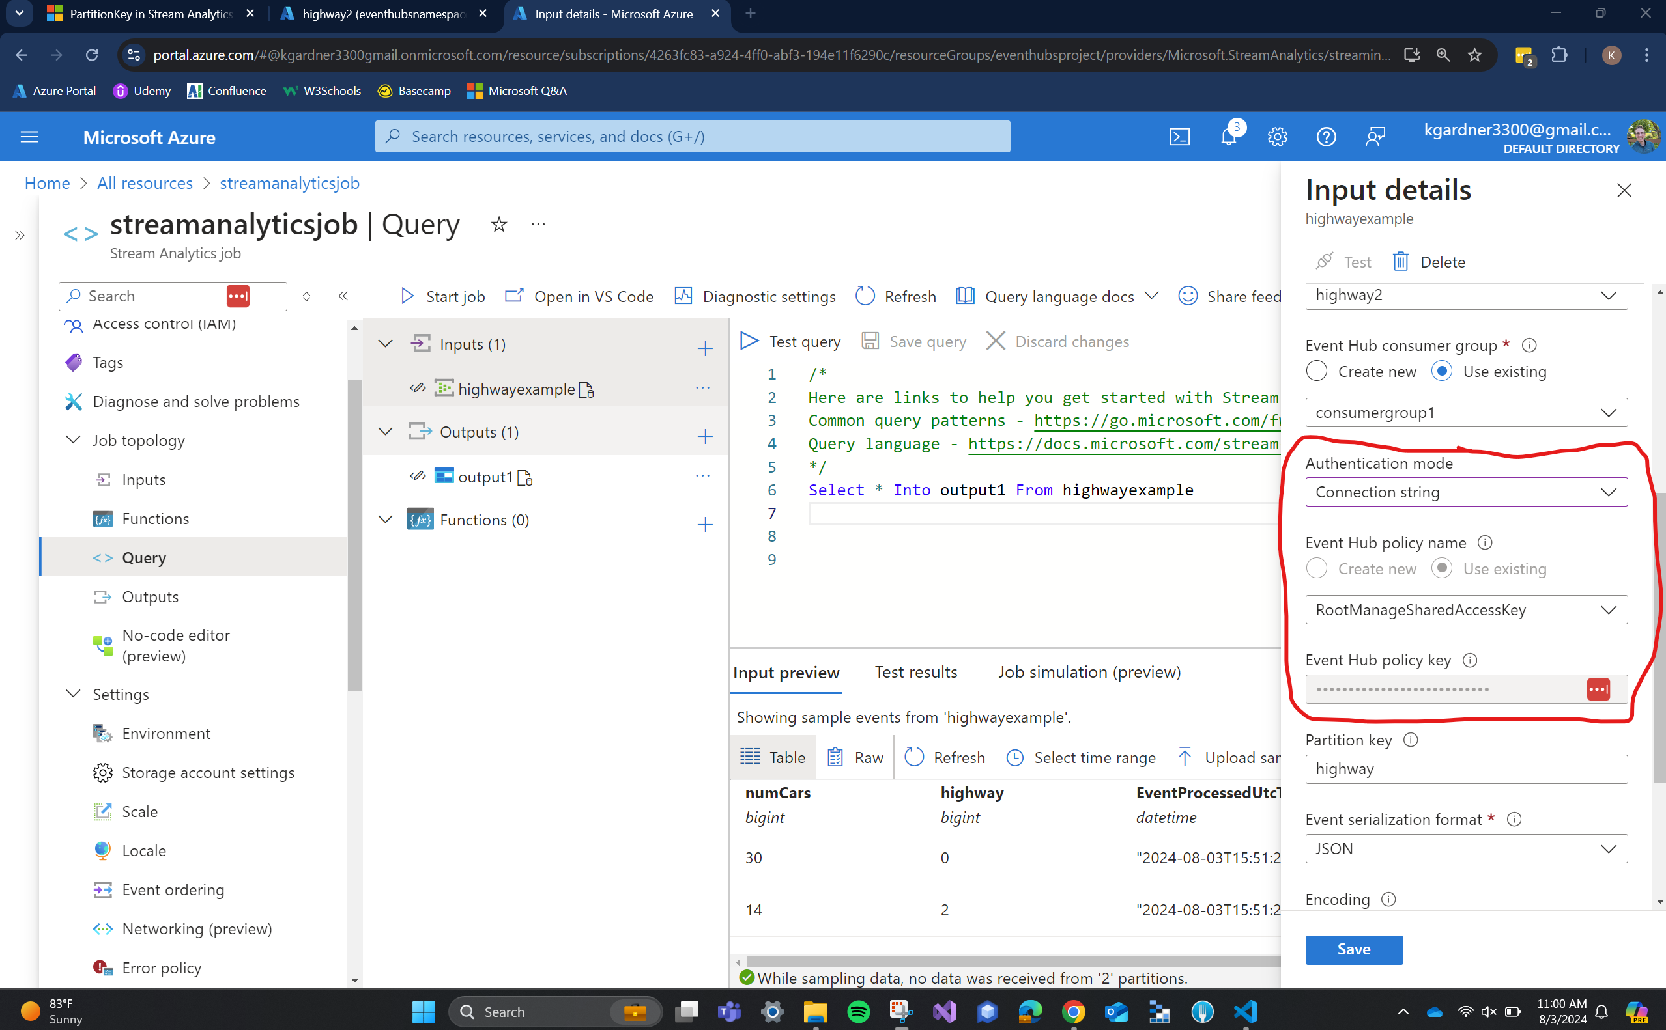The image size is (1666, 1030).
Task: Collapse the Job topology menu group
Action: click(x=73, y=439)
